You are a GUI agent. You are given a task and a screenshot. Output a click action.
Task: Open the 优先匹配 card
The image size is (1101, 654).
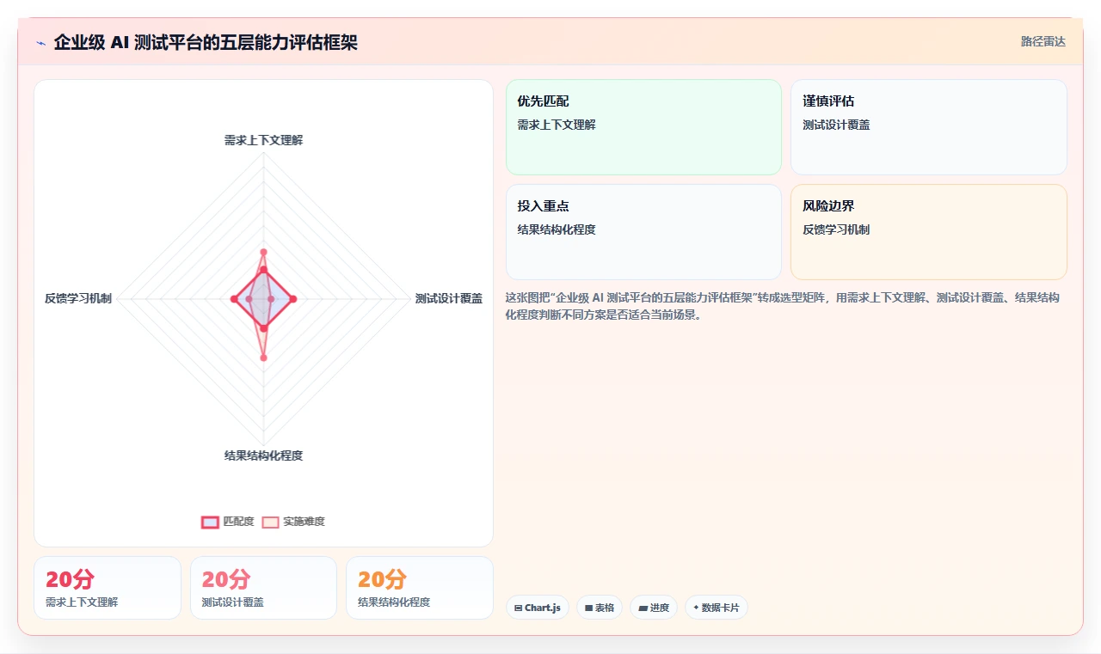point(643,127)
